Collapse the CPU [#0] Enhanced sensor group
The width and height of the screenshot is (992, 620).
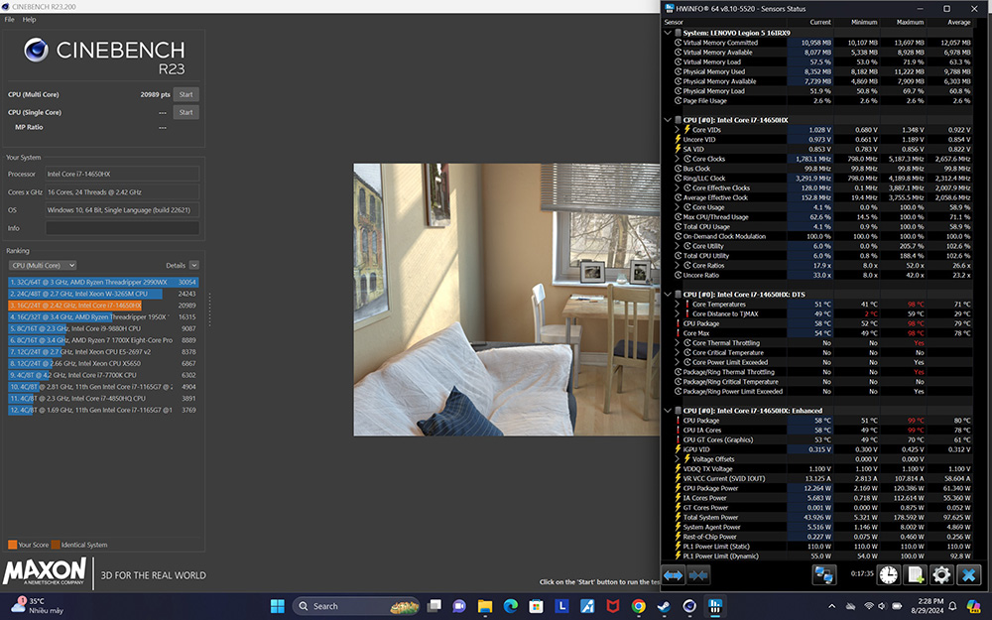668,411
